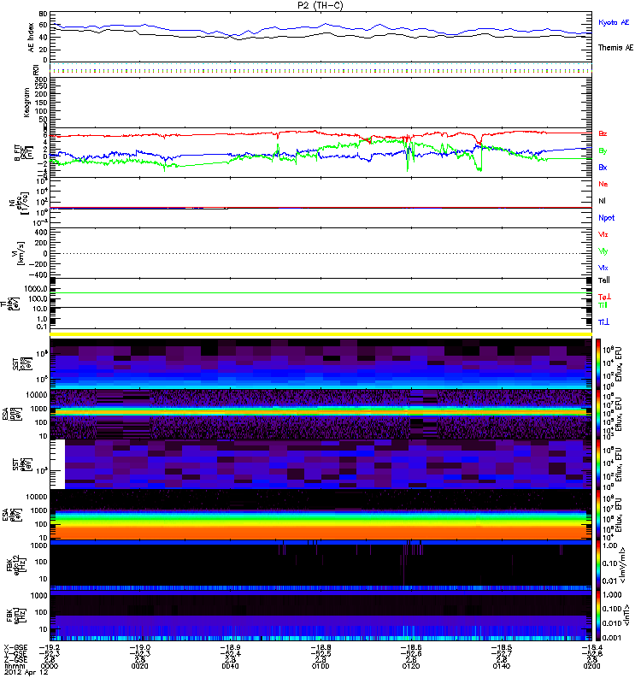Click the 'AE Index' y-axis label
Viewport: 641px width, 684px height.
click(x=31, y=38)
